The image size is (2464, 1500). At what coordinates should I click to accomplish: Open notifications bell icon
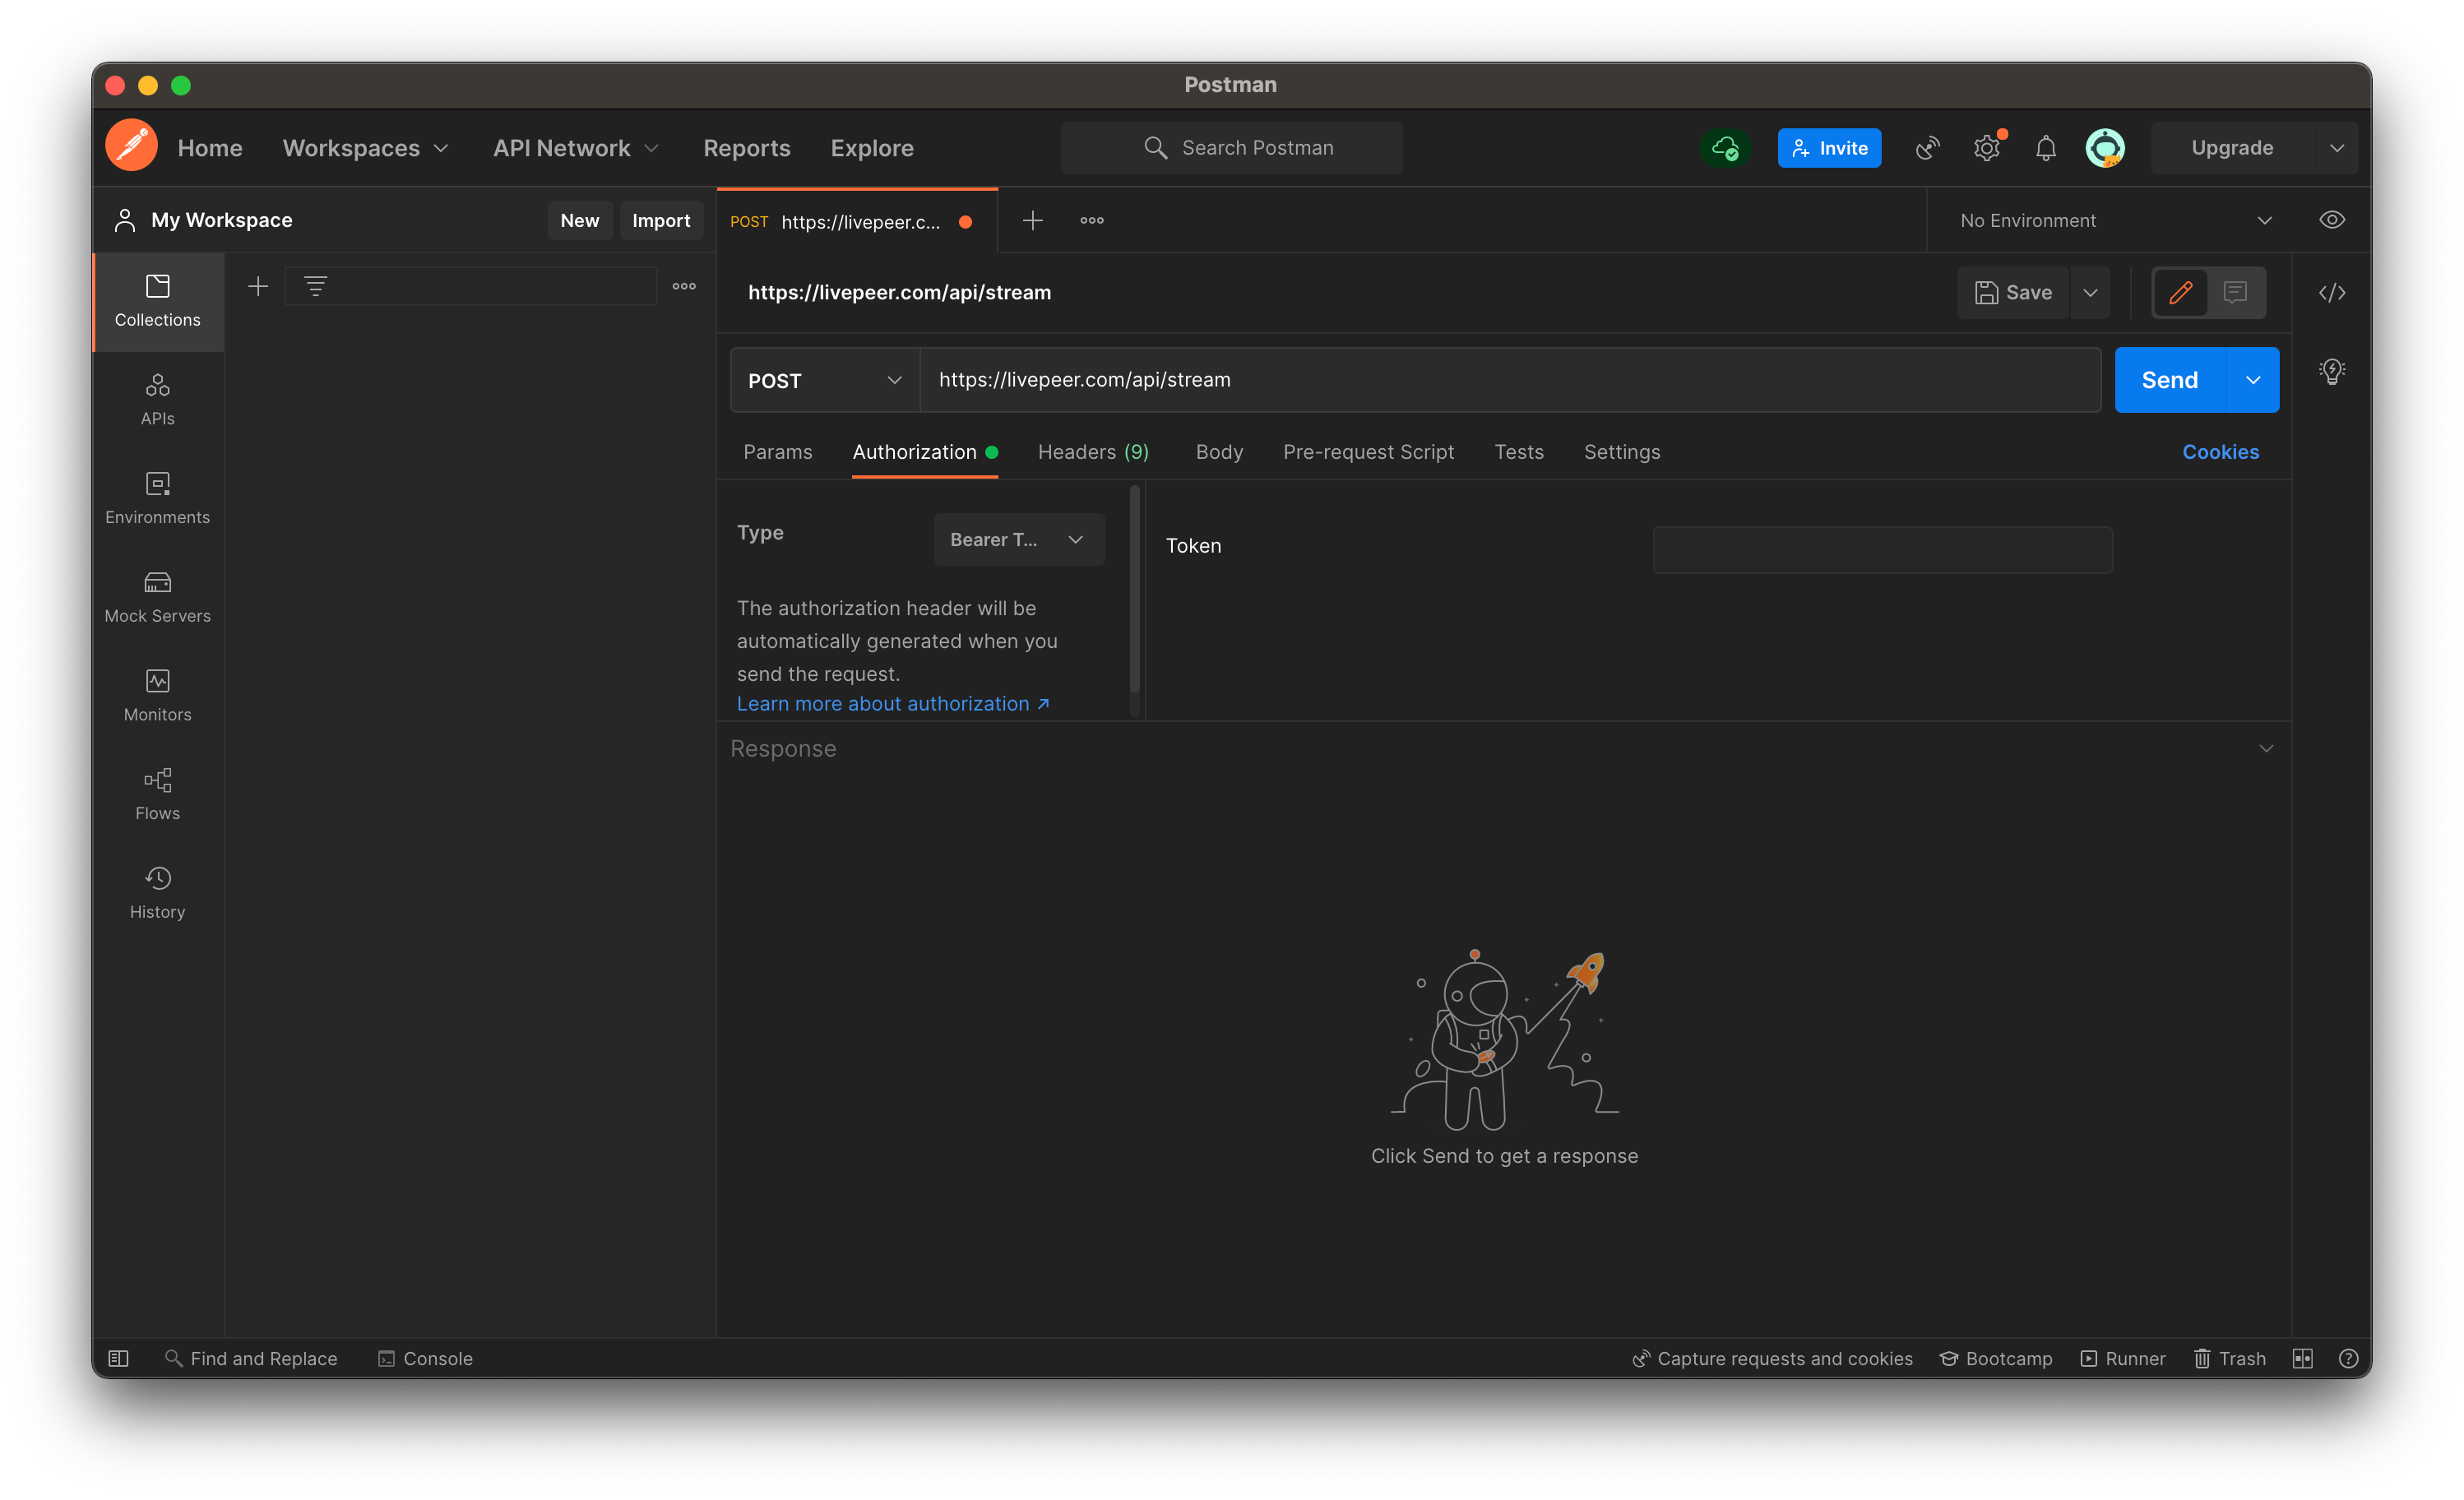(2046, 148)
